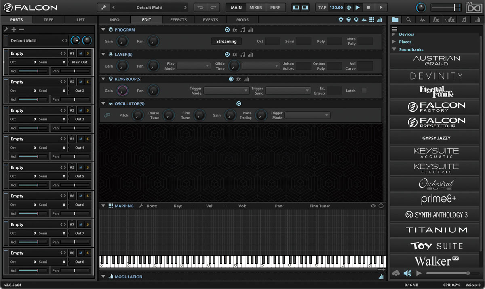
Task: Expand the Places tree item
Action: pos(394,42)
